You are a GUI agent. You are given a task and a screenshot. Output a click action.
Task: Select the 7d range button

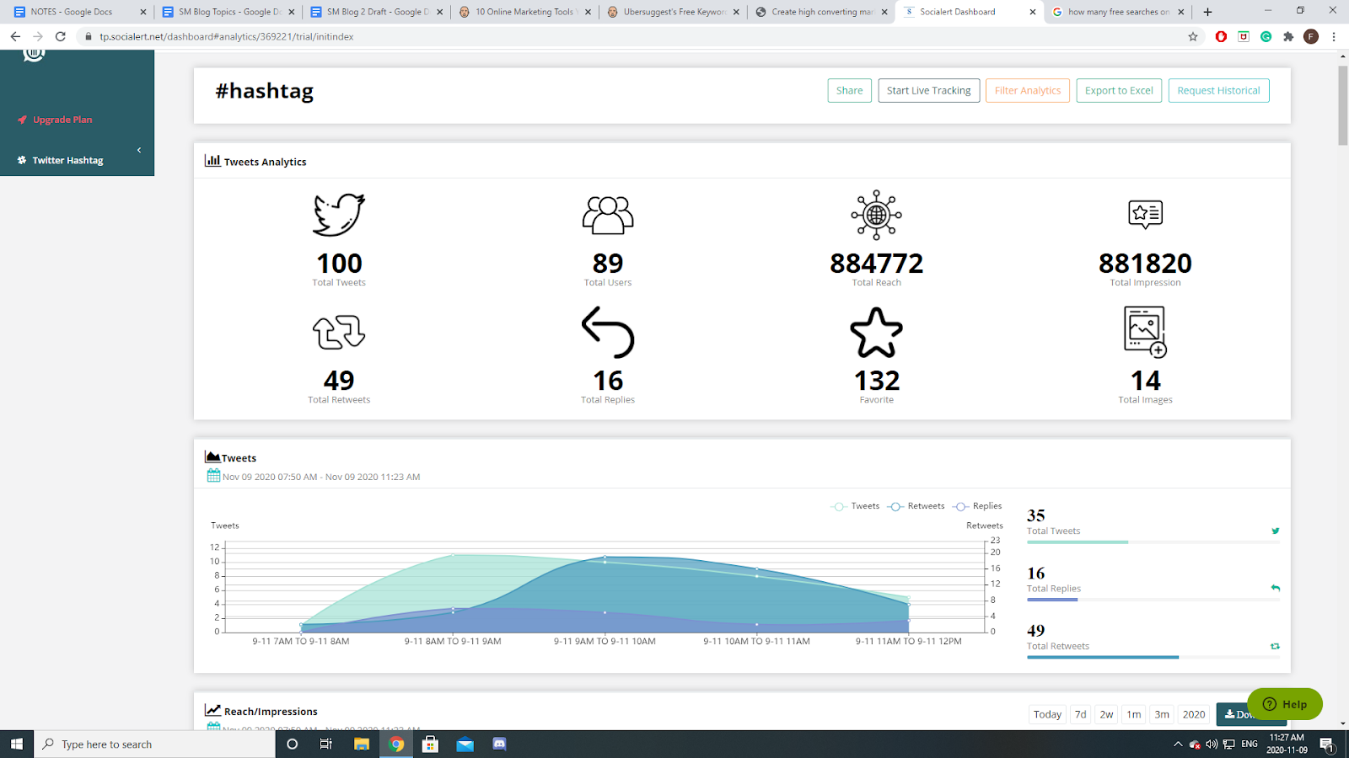click(1080, 714)
